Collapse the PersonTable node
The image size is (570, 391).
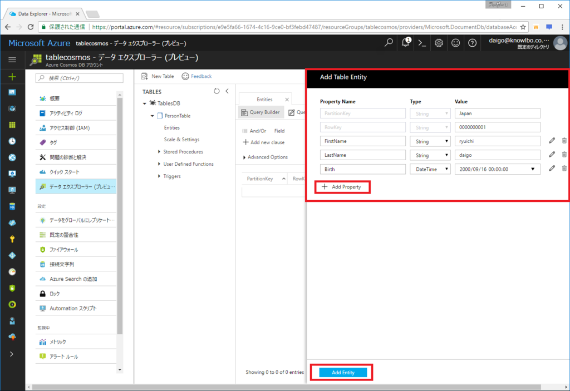coord(153,116)
